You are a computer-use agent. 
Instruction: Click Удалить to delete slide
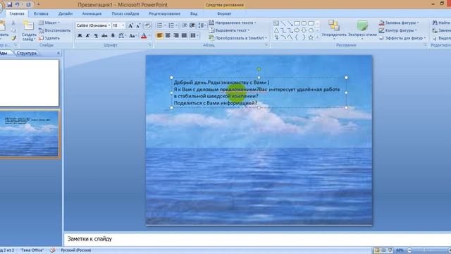tap(49, 38)
